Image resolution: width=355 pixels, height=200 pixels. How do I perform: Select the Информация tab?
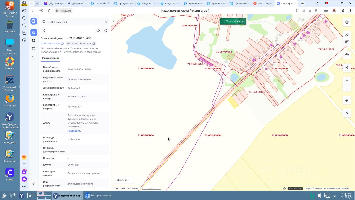[50, 58]
